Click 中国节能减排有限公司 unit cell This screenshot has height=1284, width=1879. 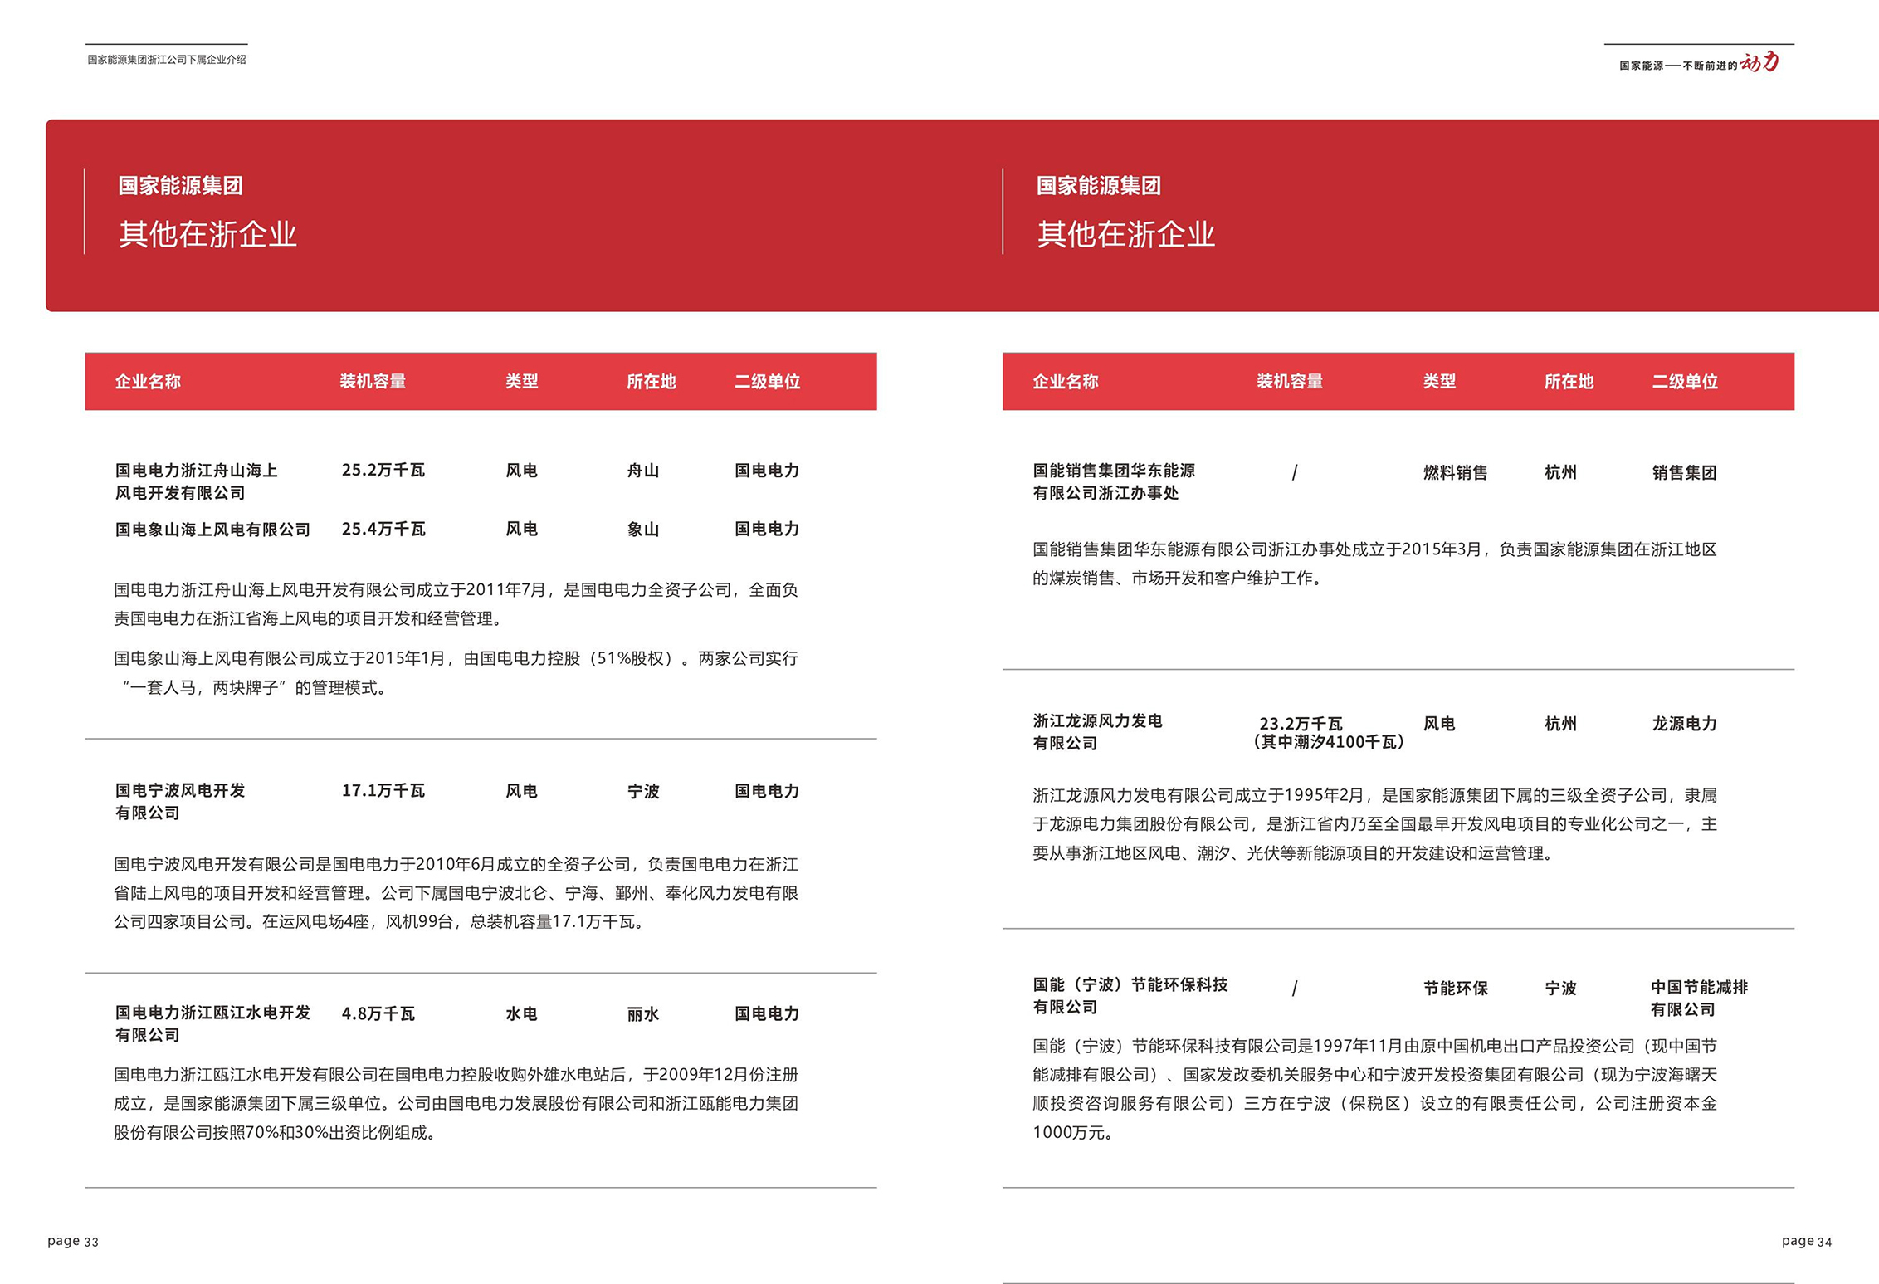click(x=1699, y=998)
